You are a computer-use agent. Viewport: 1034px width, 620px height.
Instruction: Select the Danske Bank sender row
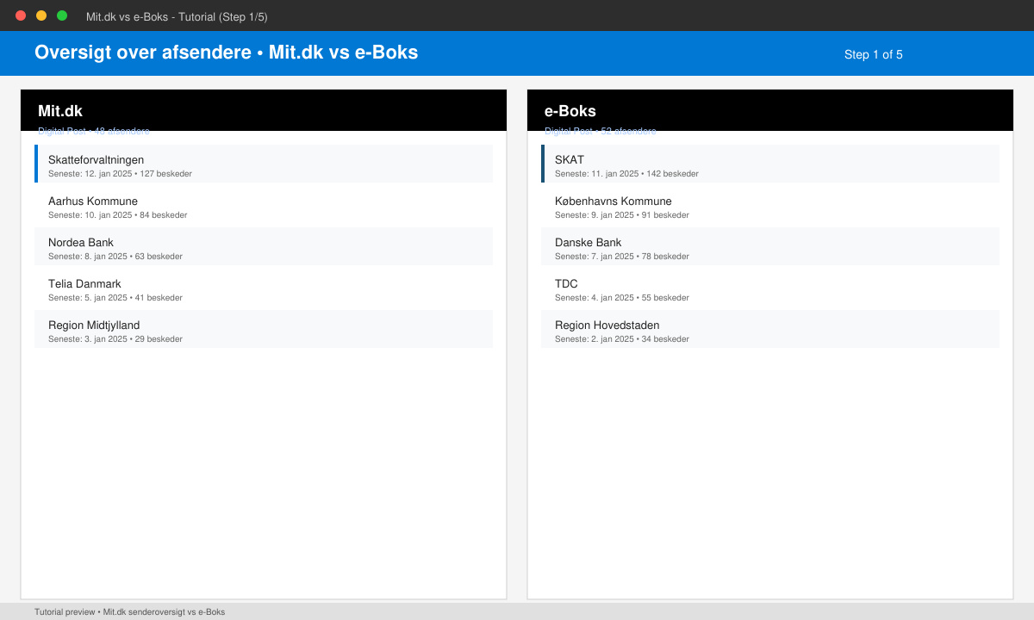(x=770, y=246)
